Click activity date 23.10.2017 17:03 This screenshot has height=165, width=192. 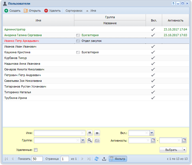click(x=175, y=35)
